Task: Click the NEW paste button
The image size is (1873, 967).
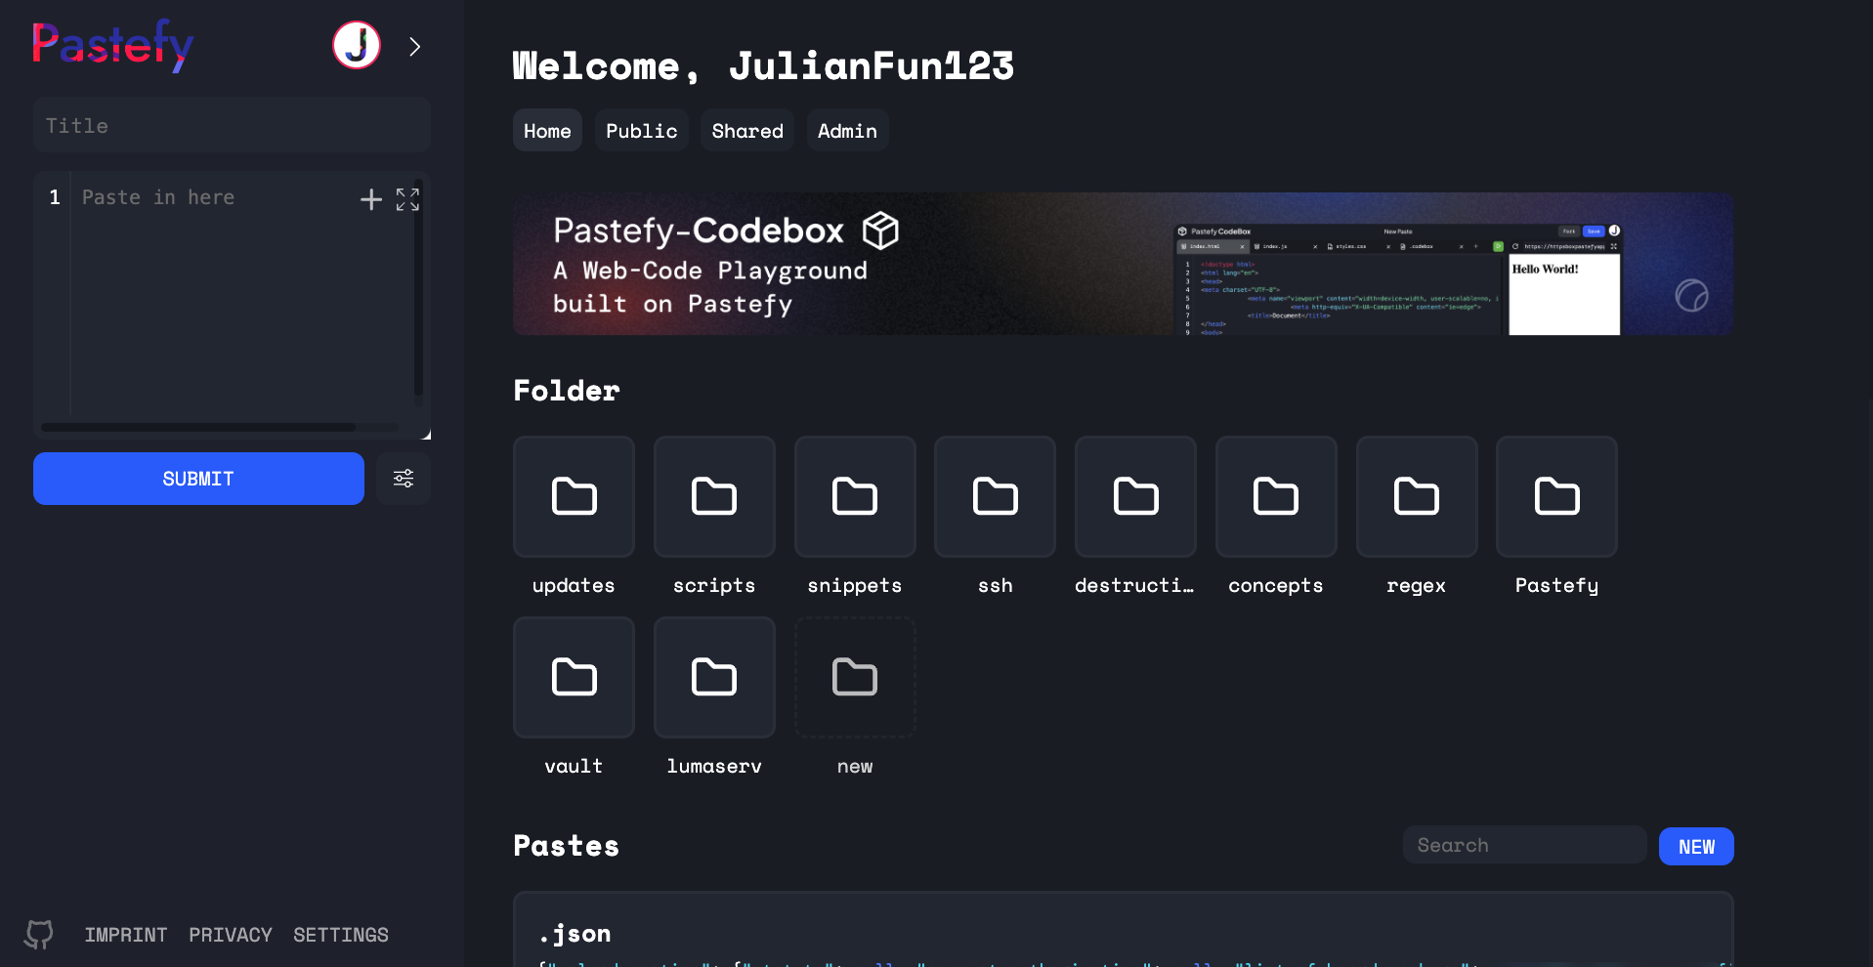Action: point(1695,847)
